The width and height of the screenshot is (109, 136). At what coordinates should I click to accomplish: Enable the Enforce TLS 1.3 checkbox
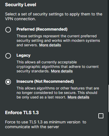click(101, 116)
